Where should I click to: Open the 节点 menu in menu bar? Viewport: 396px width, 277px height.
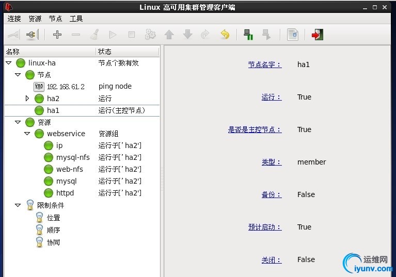[55, 19]
